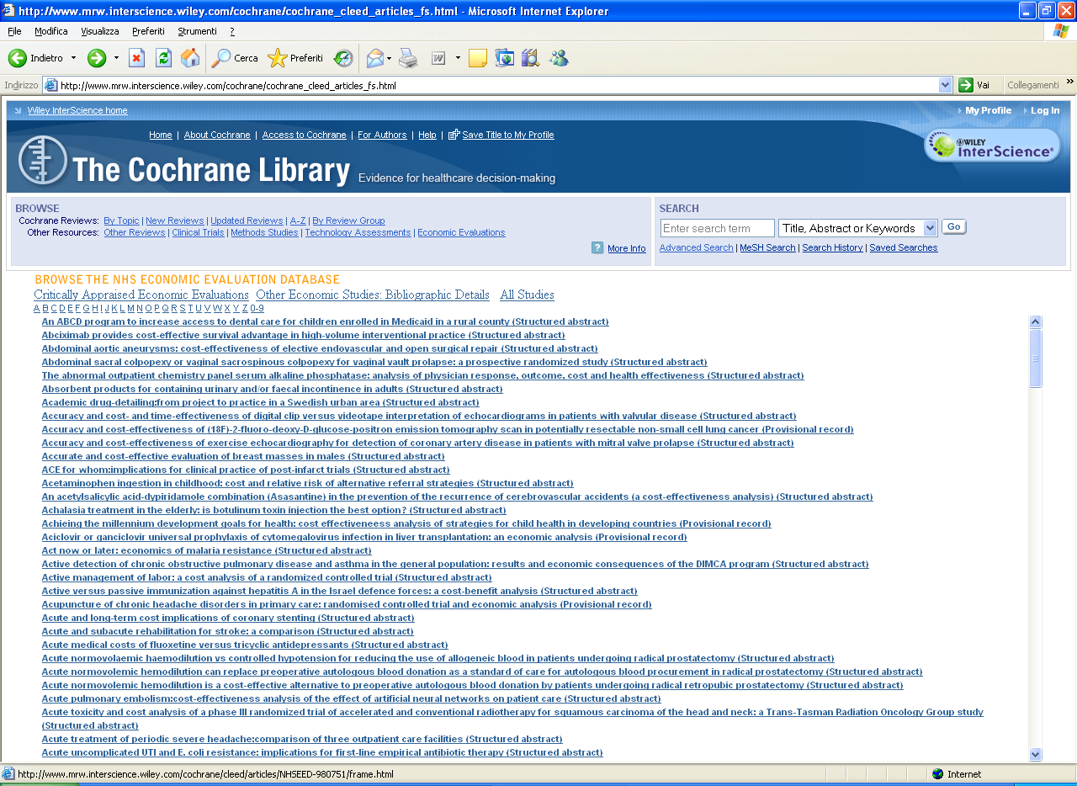Screen dimensions: 1077x786
Task: Click the Edit with Word icon
Action: [438, 58]
